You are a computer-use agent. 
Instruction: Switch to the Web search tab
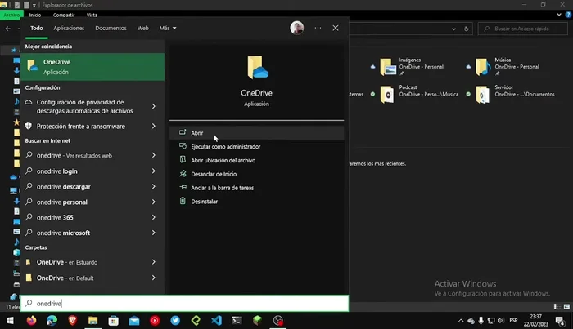pos(143,28)
